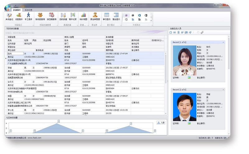Viewport: 249px width, 154px height.
Task: Open the 显示模式 group dialog launcher
Action: pos(121,25)
